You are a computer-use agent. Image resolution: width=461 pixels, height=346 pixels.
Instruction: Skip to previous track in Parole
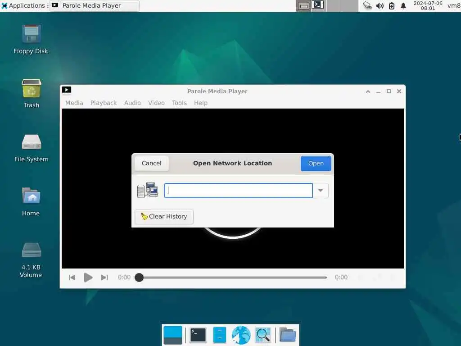coord(72,278)
